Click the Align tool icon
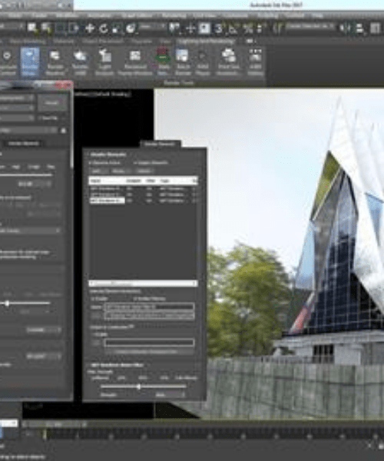Image resolution: width=384 pixels, height=461 pixels. 359,28
